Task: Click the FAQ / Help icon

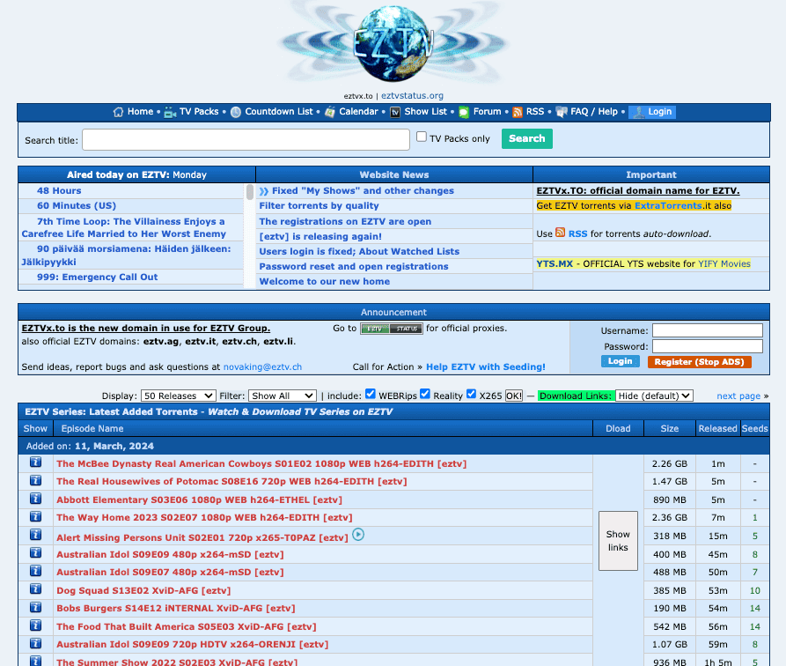Action: click(x=562, y=112)
